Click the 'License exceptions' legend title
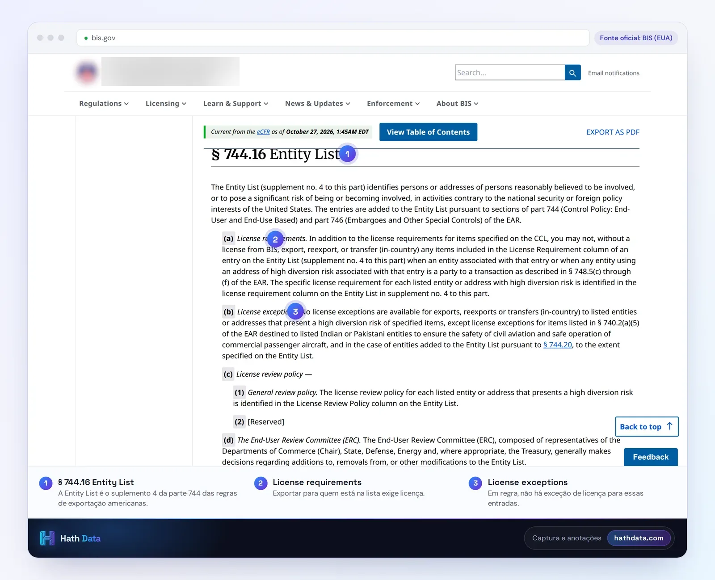The height and width of the screenshot is (580, 715). 528,482
